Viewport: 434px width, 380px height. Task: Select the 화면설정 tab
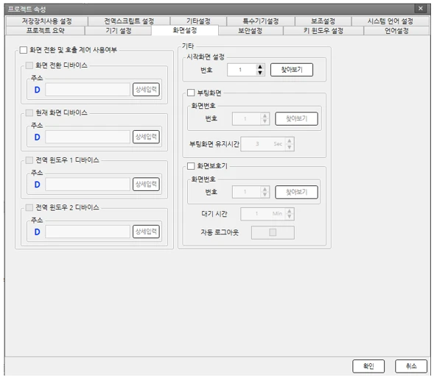coord(185,30)
